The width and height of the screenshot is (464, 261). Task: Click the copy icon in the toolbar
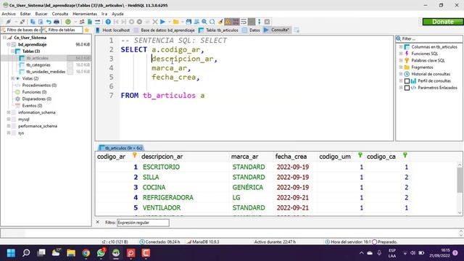[x=33, y=22]
